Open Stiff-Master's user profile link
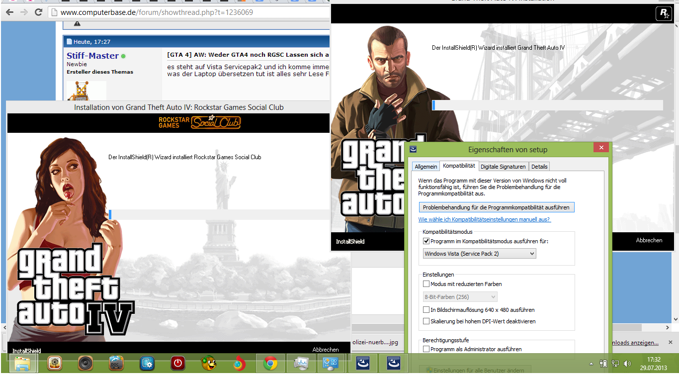The image size is (679, 382). click(92, 56)
